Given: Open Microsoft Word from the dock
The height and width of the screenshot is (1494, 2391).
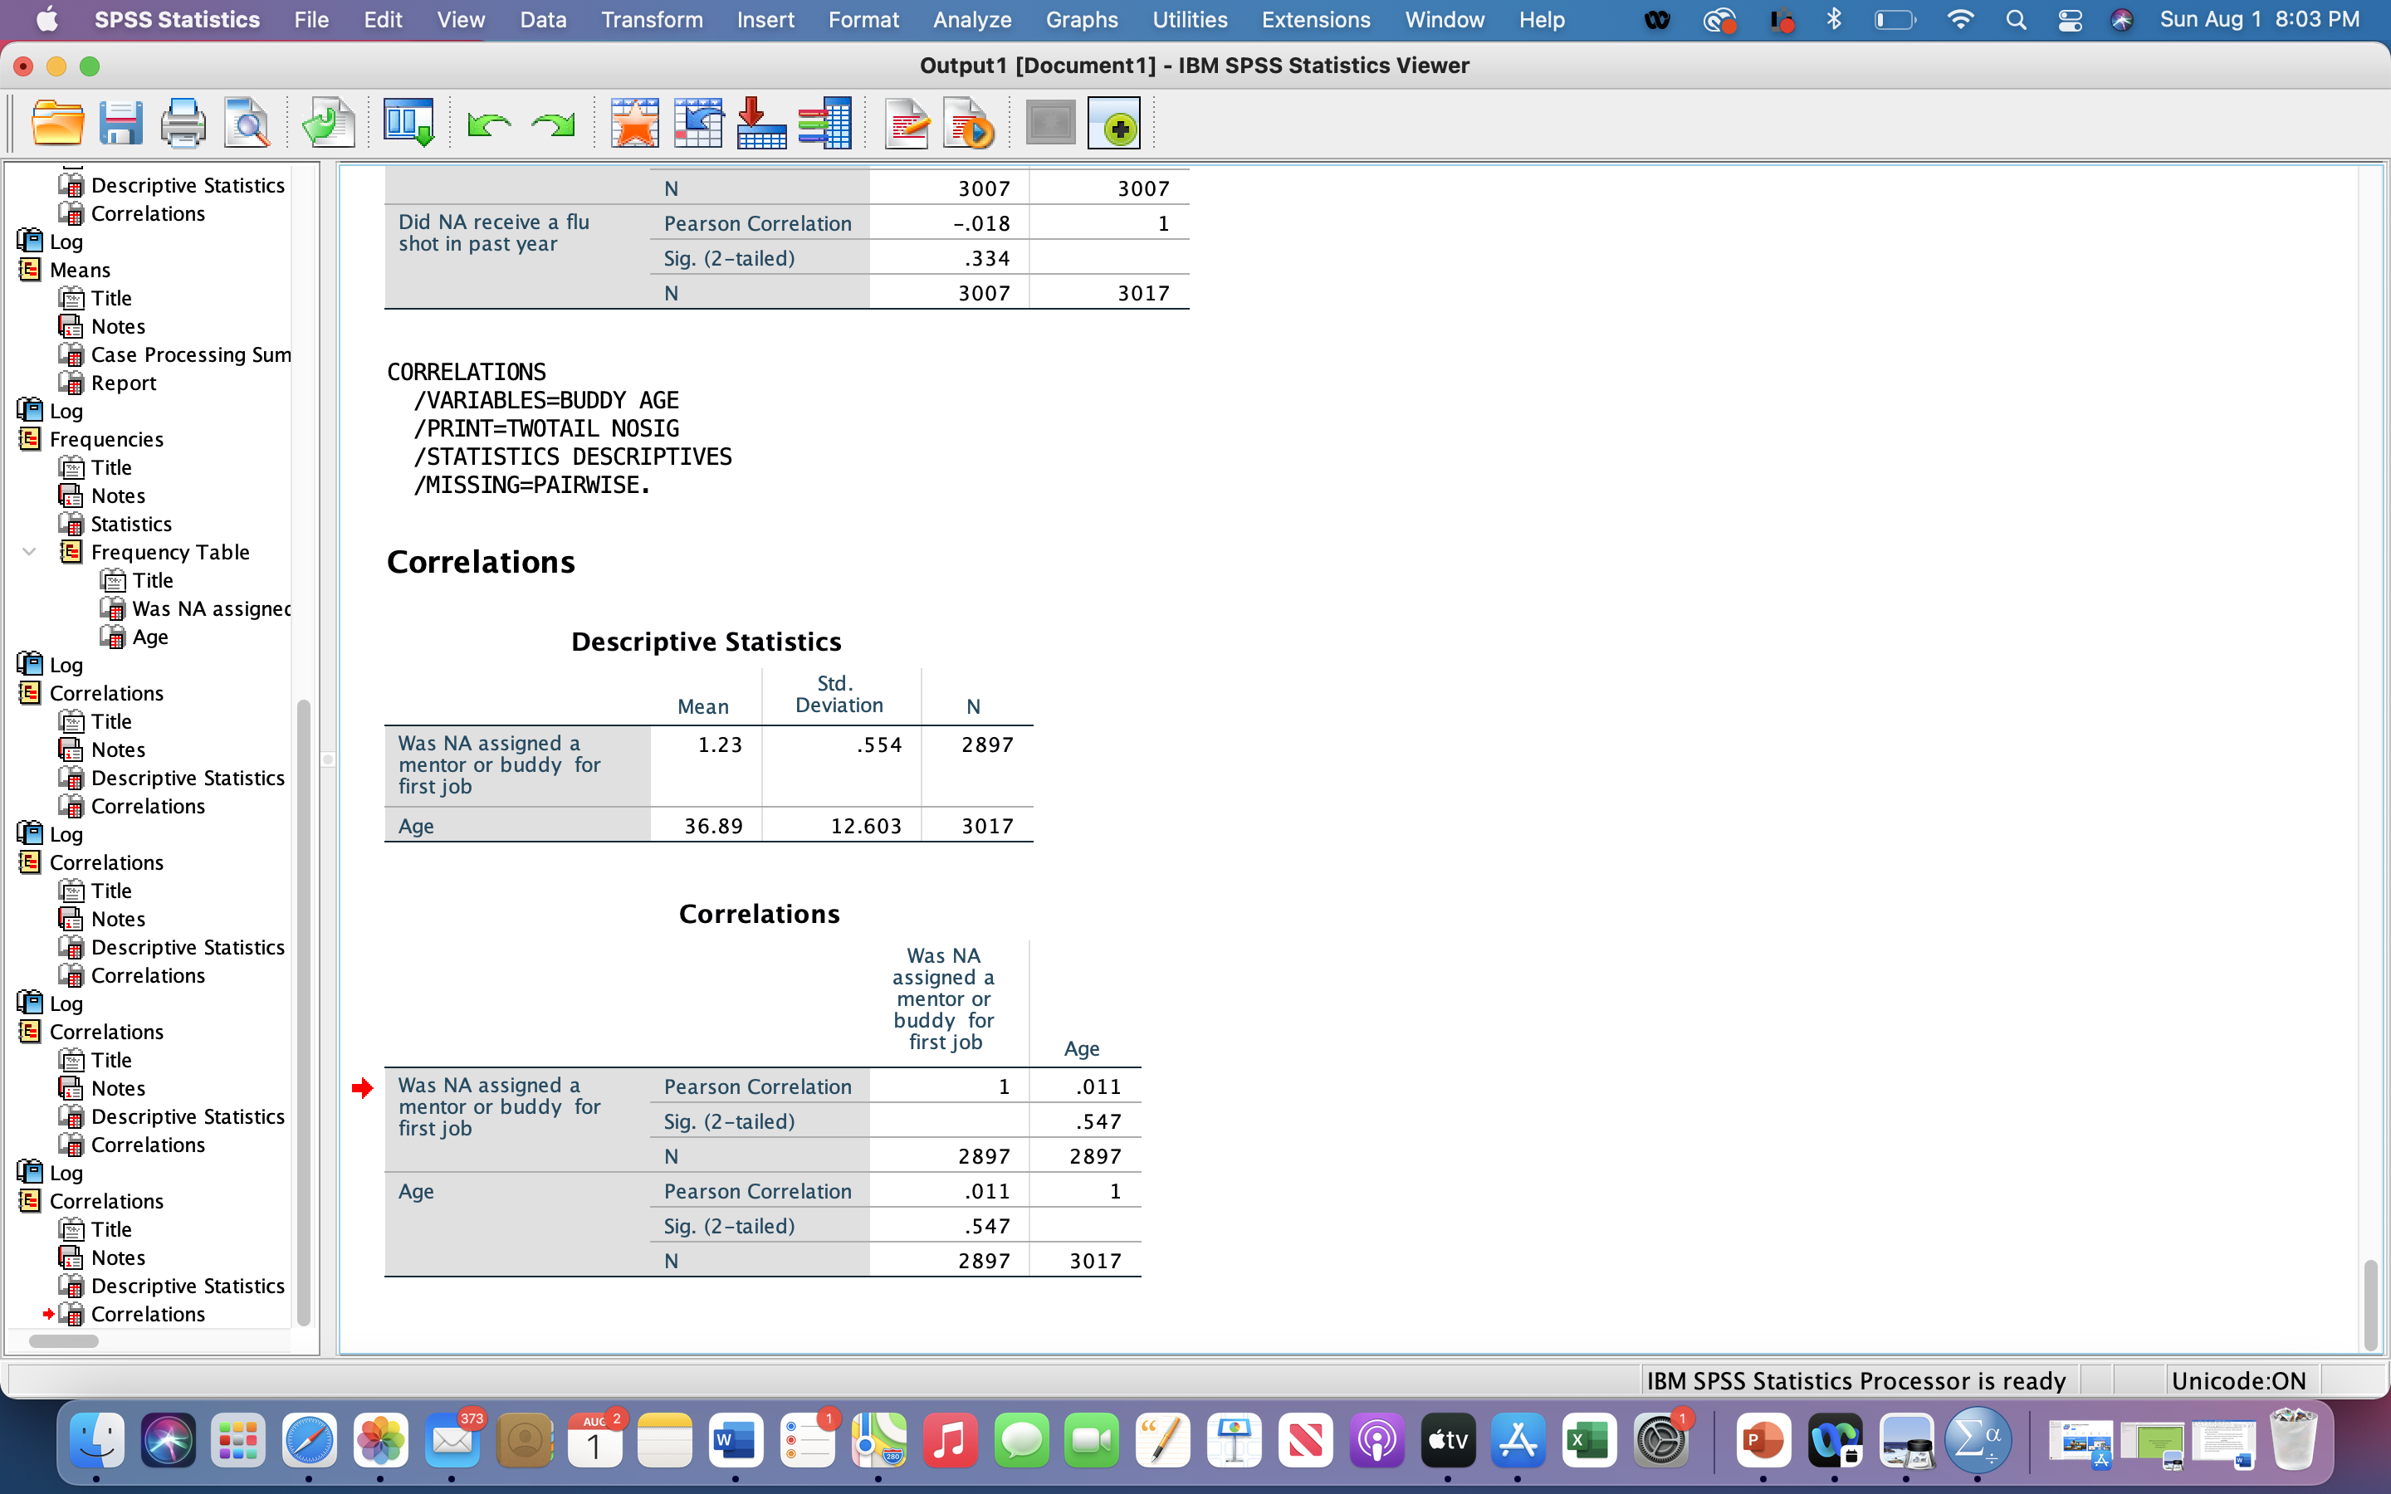Looking at the screenshot, I should [735, 1442].
